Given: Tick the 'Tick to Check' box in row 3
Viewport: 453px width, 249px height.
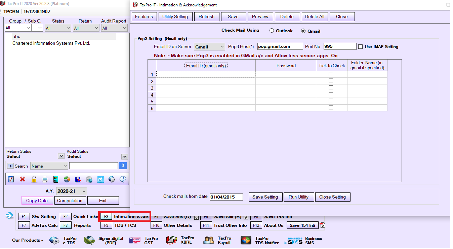Looking at the screenshot, I should [x=331, y=87].
